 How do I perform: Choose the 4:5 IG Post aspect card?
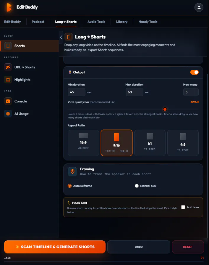(183, 143)
